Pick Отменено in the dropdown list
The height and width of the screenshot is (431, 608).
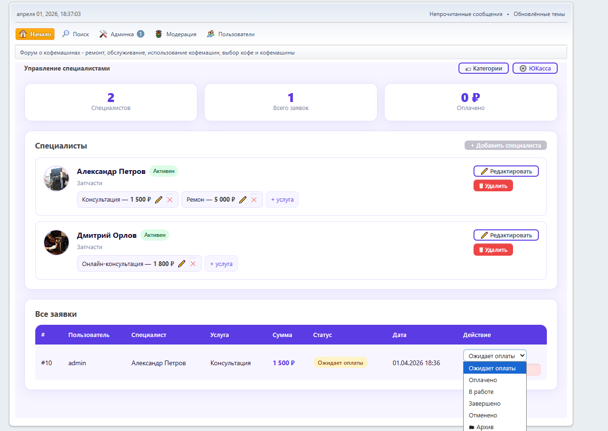(483, 415)
